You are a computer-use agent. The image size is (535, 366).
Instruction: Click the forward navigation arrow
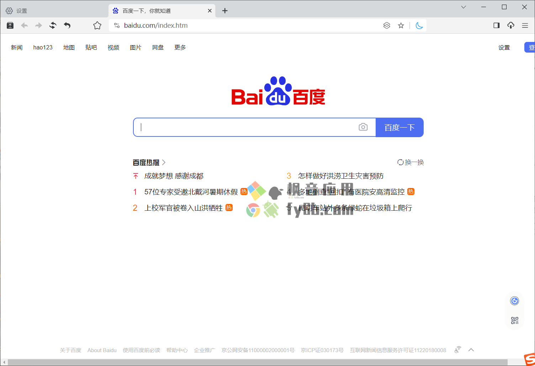point(38,25)
